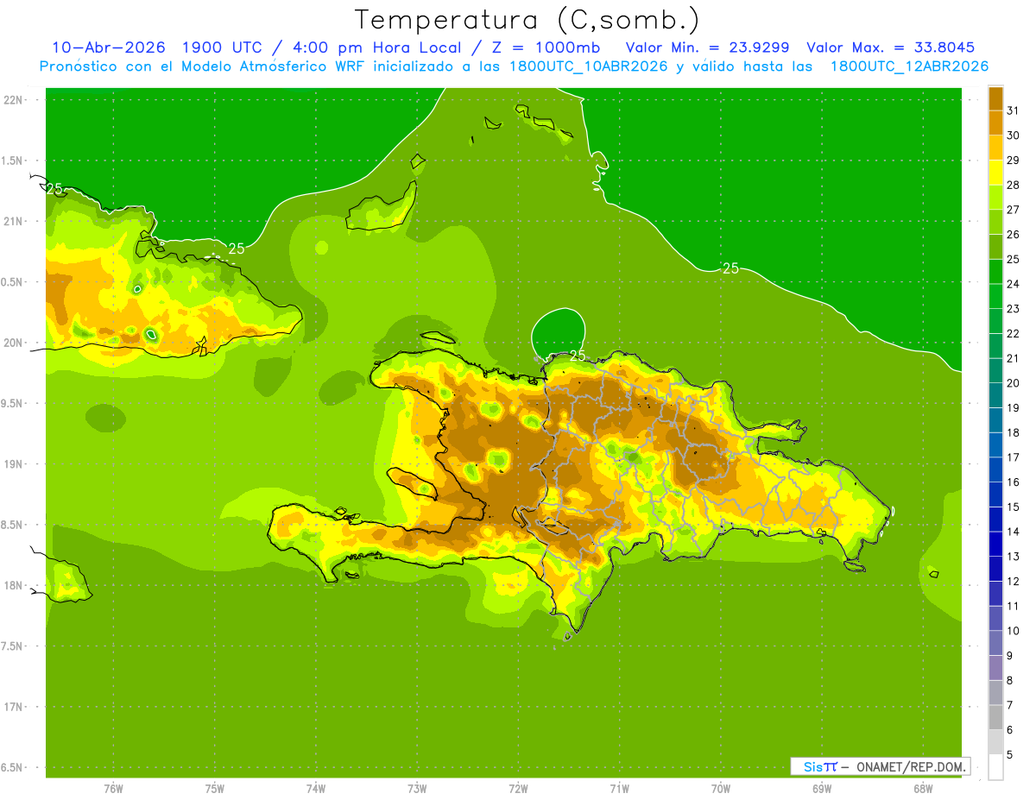Select the 28 degree yellow legend swatch
The image size is (1036, 800).
pos(995,173)
